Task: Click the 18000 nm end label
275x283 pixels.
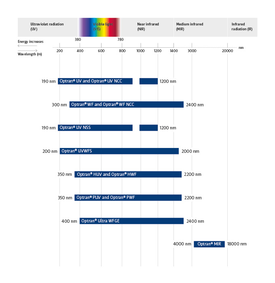Action: (237, 244)
